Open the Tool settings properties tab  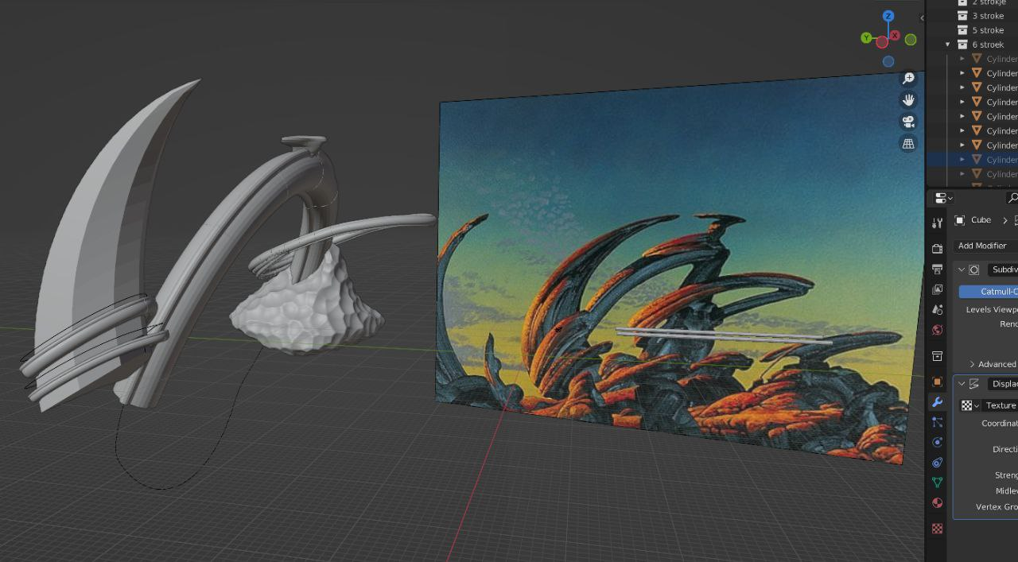pyautogui.click(x=938, y=223)
